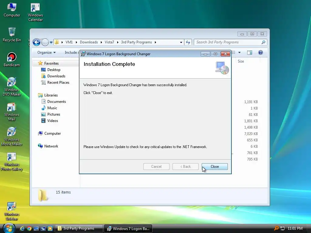This screenshot has height=233, width=311.
Task: Minimize the Logon Background Changer installer
Action: [205, 54]
